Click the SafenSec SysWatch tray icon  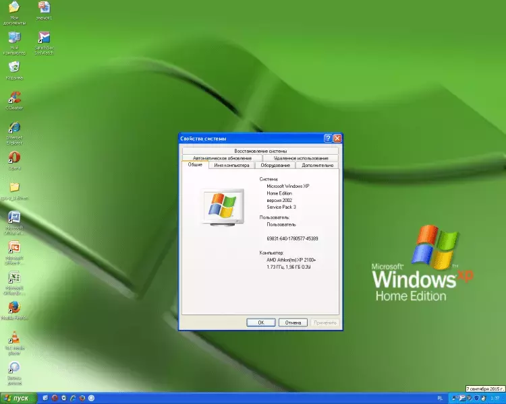(462, 398)
